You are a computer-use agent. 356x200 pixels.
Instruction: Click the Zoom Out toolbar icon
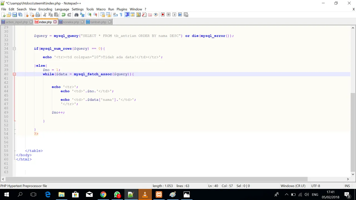point(95,14)
